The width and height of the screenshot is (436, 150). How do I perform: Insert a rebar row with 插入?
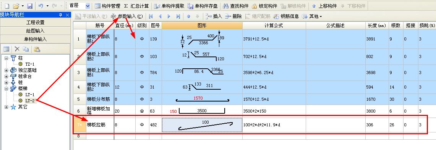(x=214, y=16)
